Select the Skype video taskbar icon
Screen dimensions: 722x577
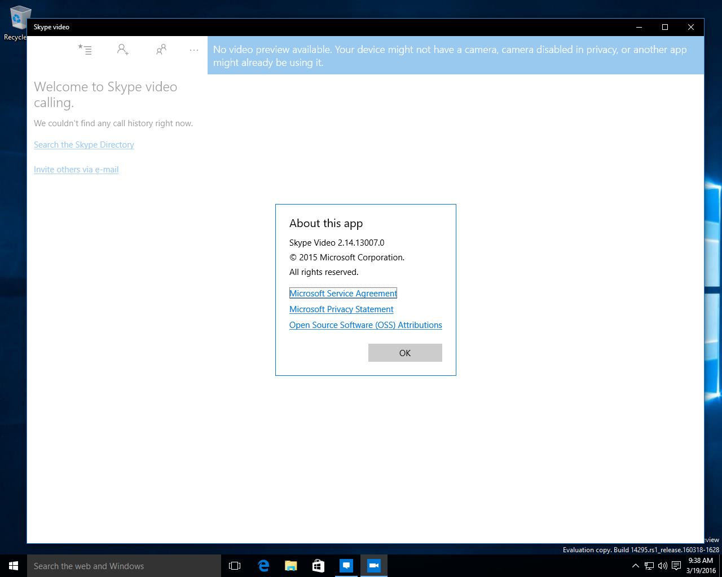(373, 566)
